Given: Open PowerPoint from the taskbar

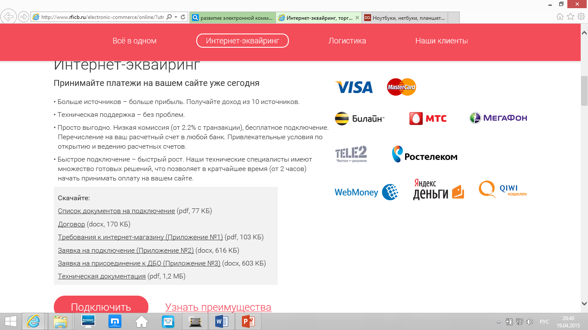Looking at the screenshot, I should pos(248,321).
